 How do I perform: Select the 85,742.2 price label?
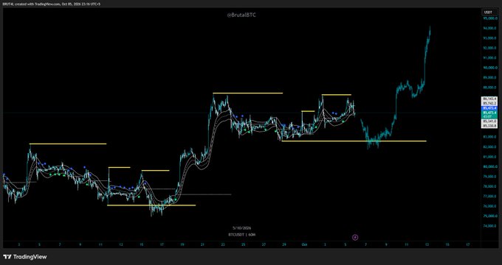489,104
